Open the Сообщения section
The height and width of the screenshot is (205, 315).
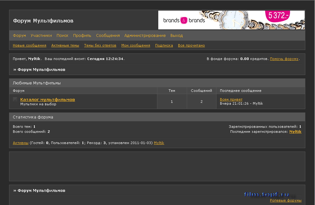(x=108, y=35)
